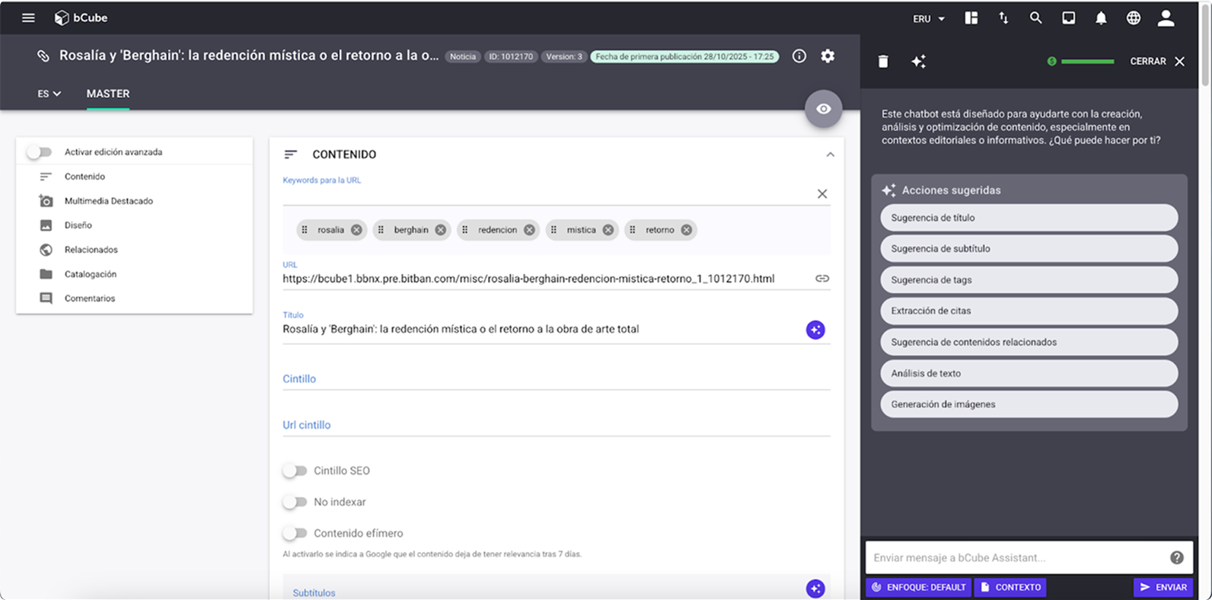Viewport: 1212px width, 600px height.
Task: Click the help question mark in chat input
Action: [1176, 557]
